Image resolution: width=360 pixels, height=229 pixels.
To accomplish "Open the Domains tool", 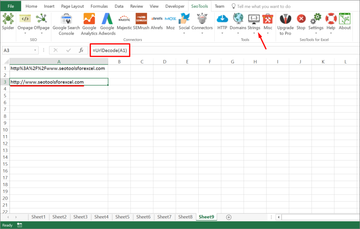I will coord(237,21).
